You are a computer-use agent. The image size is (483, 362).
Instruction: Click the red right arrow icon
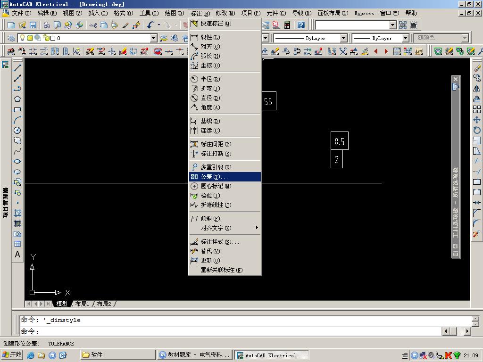386,51
